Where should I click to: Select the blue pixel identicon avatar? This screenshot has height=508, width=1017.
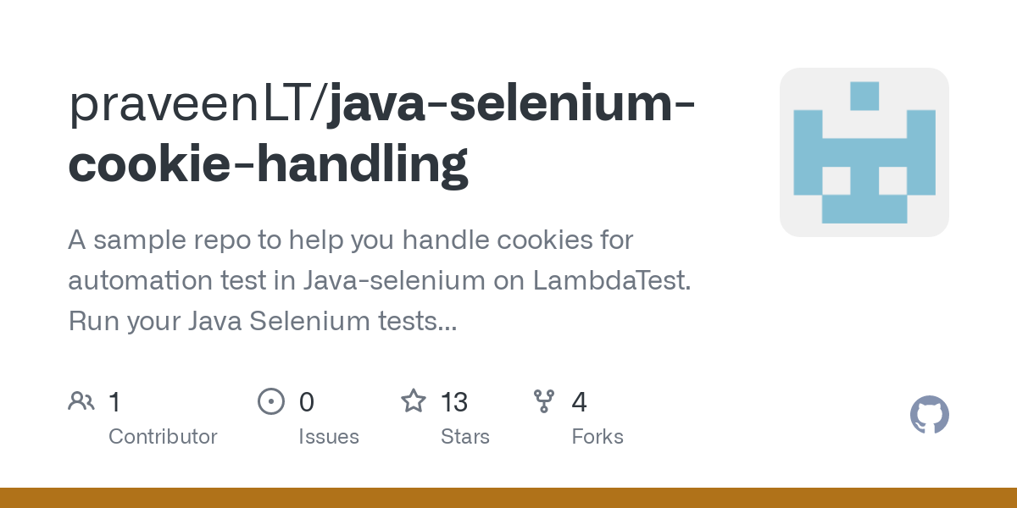[864, 152]
